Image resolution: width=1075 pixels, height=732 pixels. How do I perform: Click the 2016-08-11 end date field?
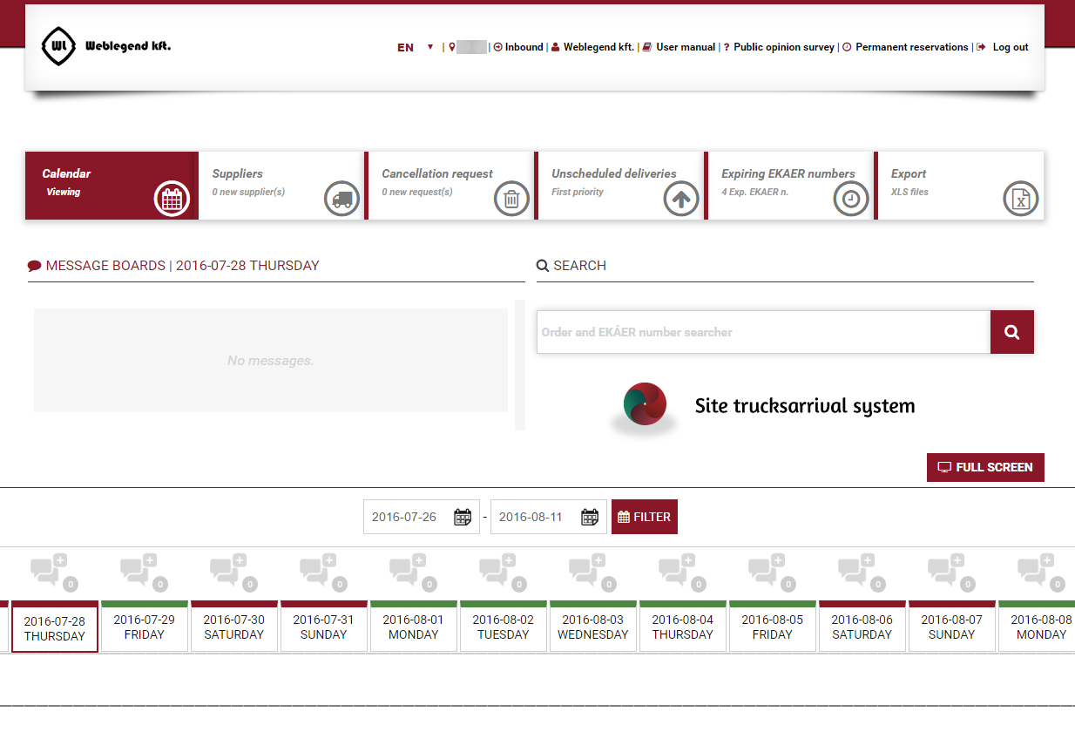pos(531,517)
